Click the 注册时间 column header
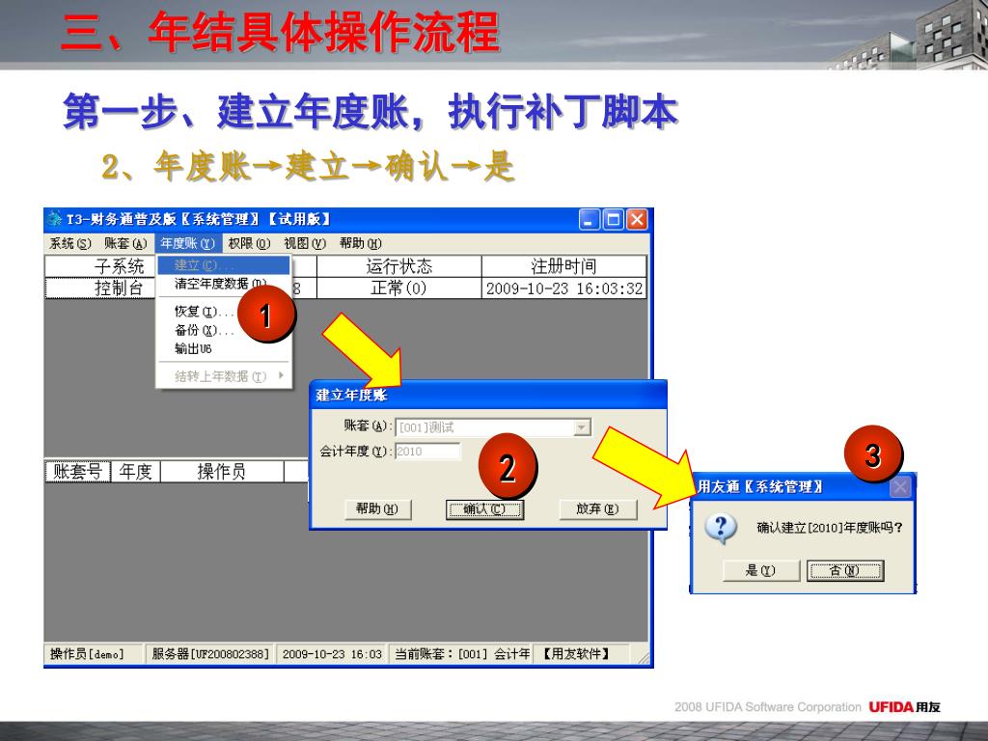Viewport: 988px width, 741px height. point(563,266)
